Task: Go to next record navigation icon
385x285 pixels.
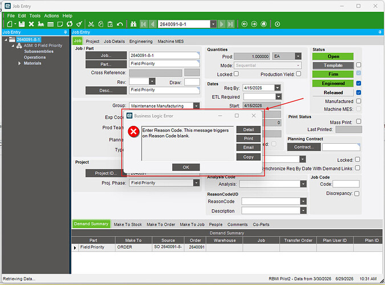Action: pyautogui.click(x=222, y=24)
